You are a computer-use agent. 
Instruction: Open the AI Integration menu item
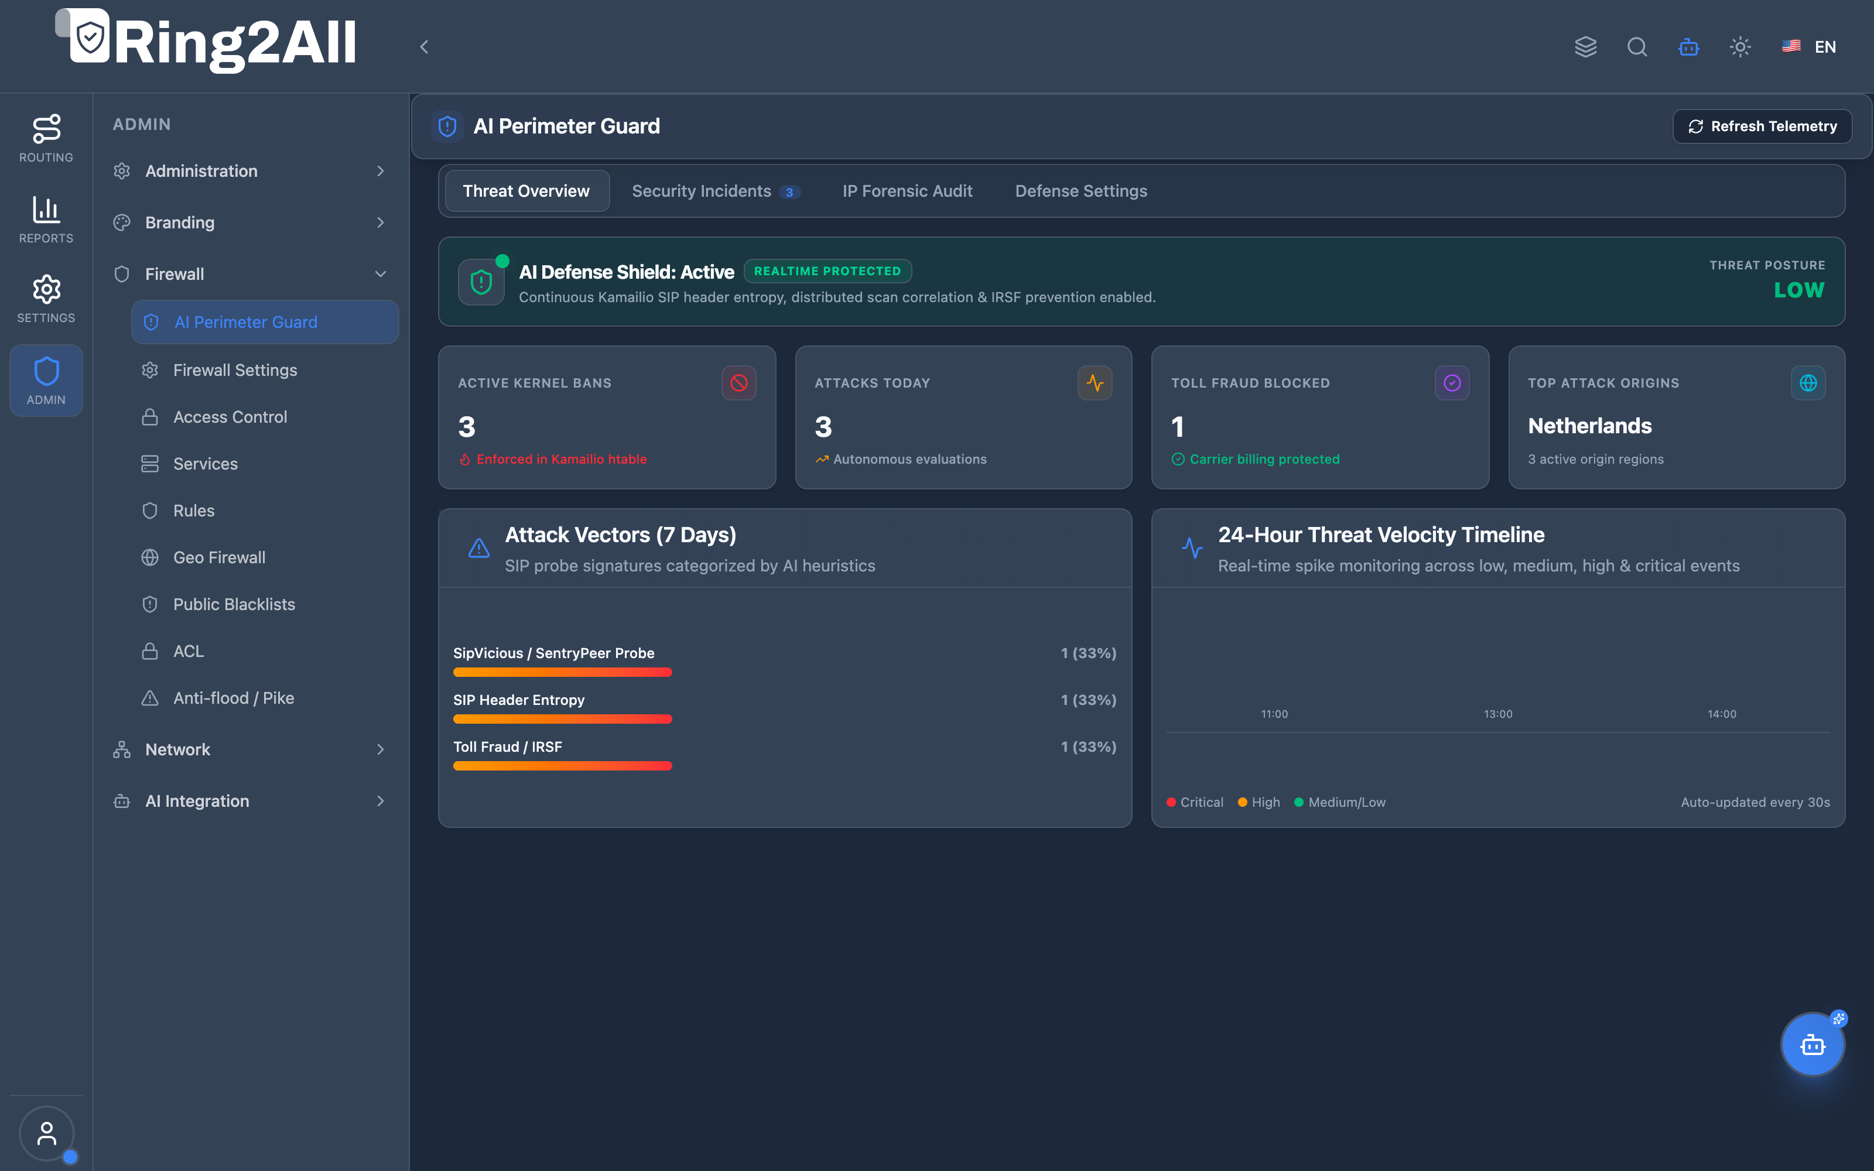pos(251,802)
